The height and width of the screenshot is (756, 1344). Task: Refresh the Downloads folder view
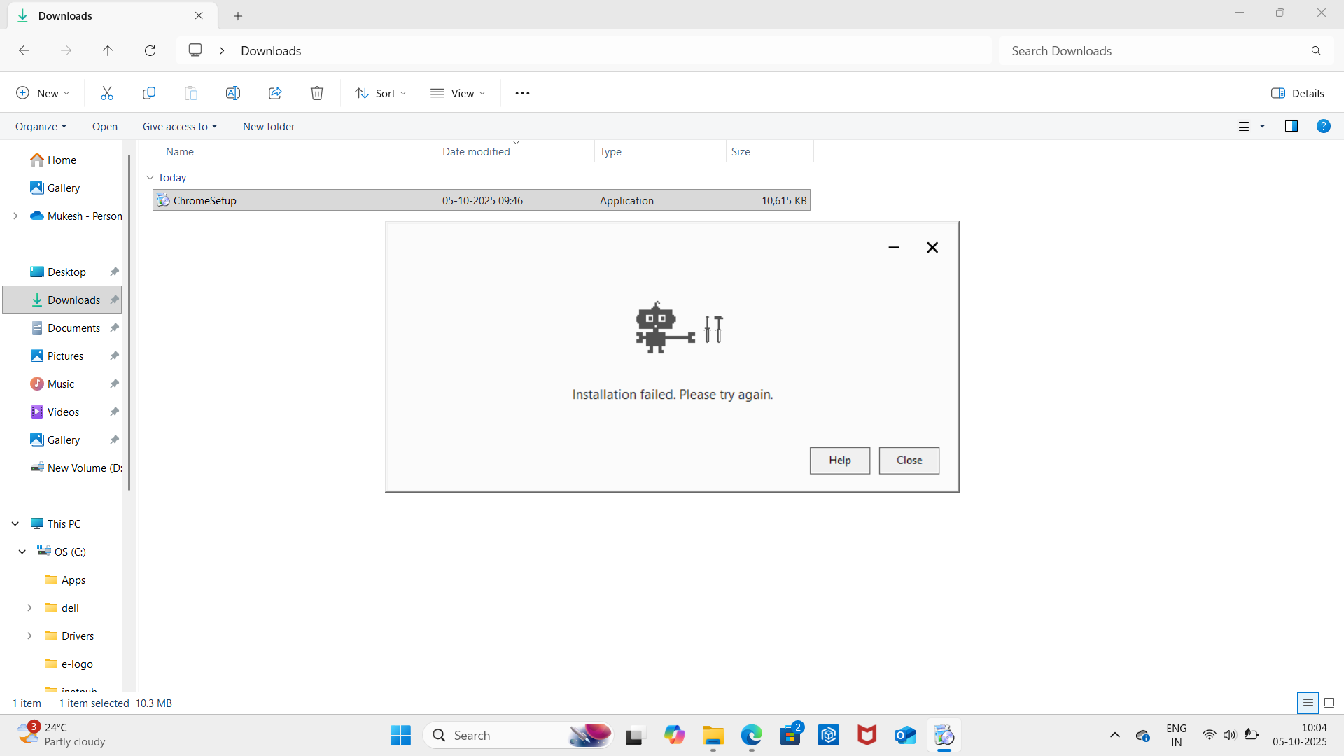150,50
